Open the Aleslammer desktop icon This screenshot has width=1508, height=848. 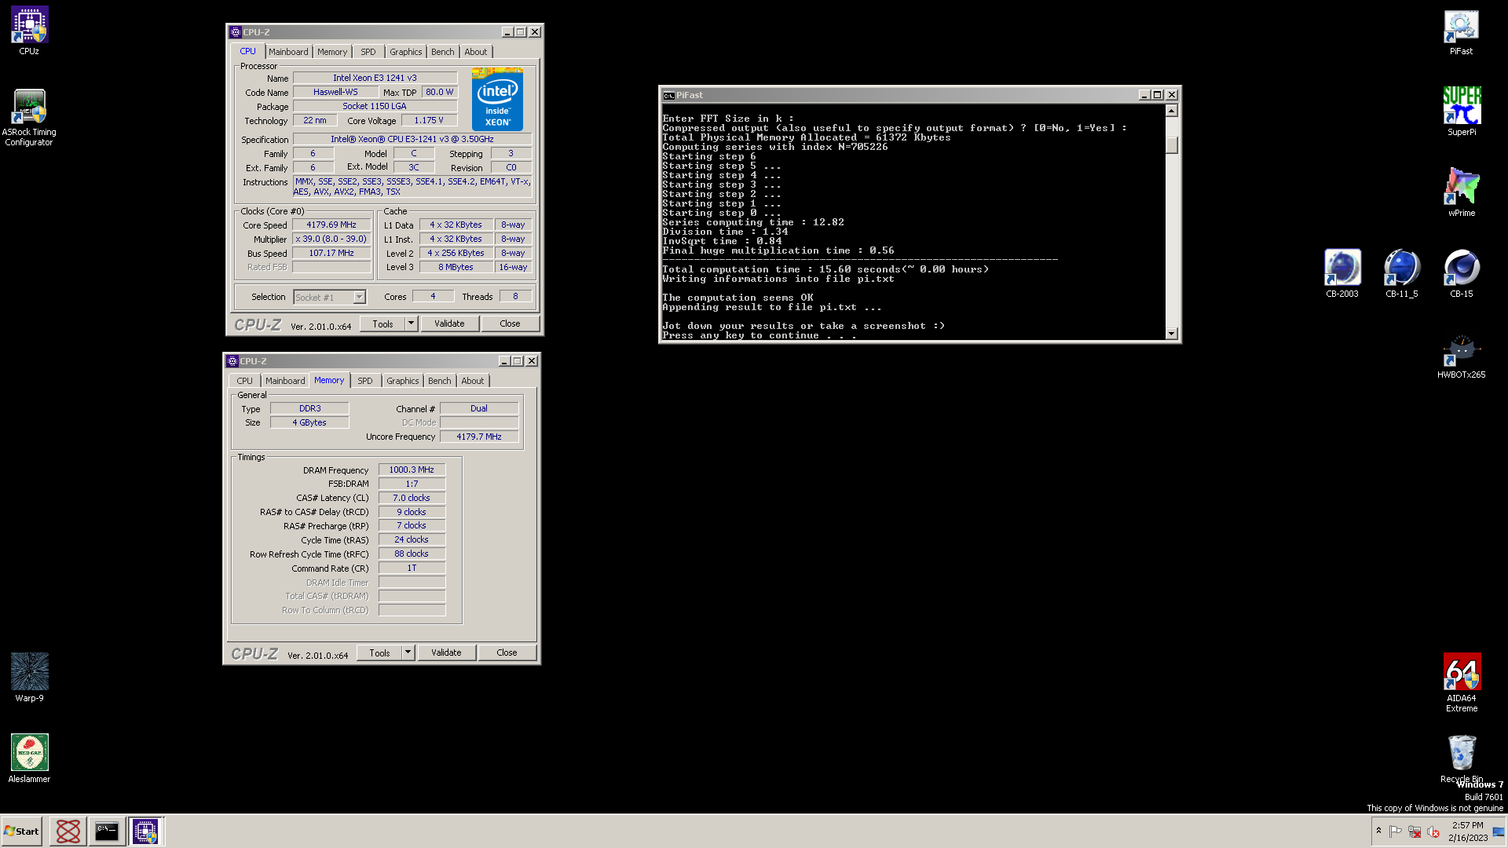pos(29,758)
